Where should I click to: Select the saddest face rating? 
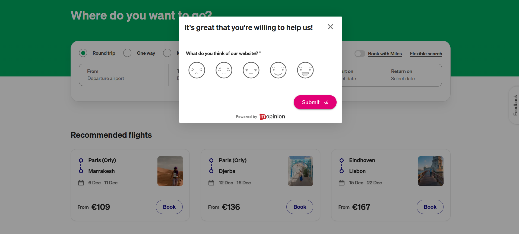pyautogui.click(x=197, y=70)
